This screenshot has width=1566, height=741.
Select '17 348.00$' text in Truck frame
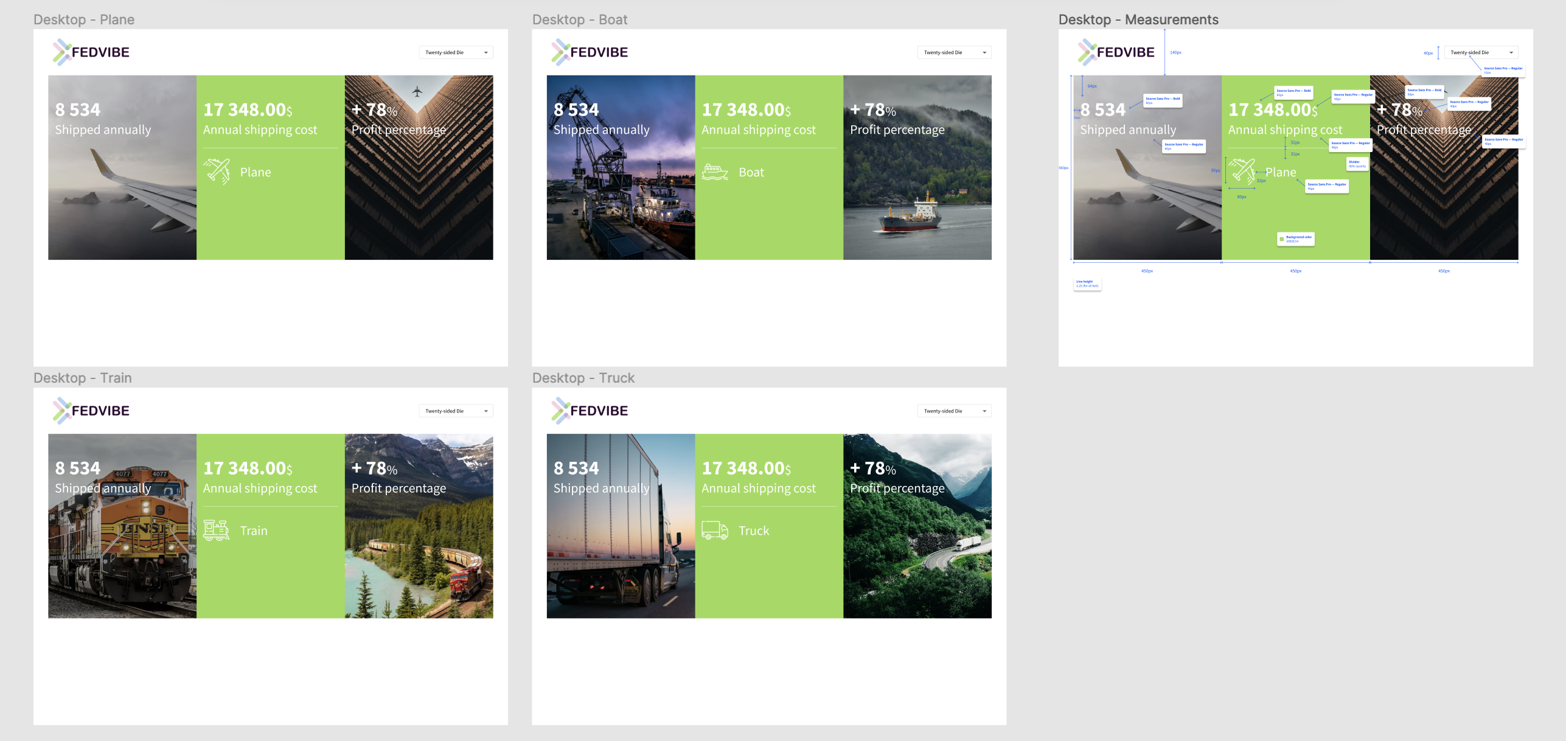[x=746, y=468]
